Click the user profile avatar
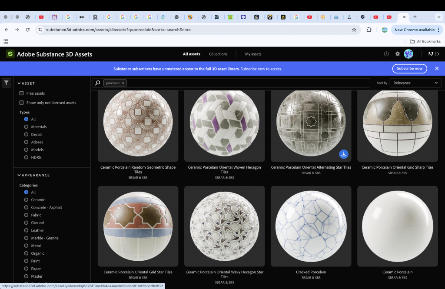 408,54
